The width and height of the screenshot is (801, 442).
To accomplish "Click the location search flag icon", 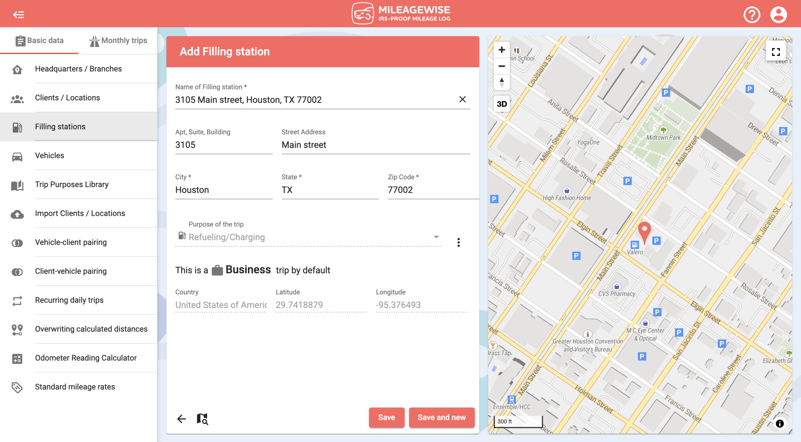I will pos(202,418).
